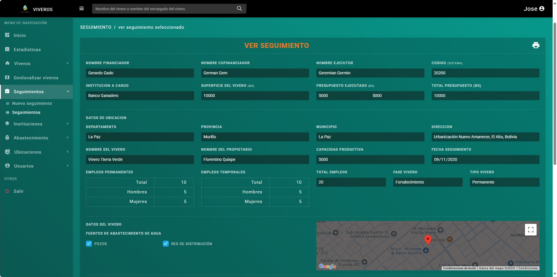Uncheck the Pozos checkbox
The height and width of the screenshot is (277, 557).
point(89,244)
